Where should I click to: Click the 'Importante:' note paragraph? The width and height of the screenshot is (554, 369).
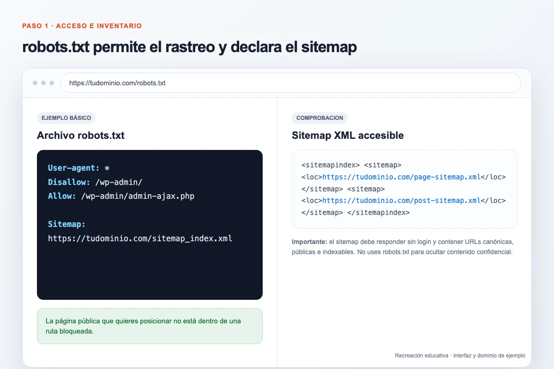coord(403,247)
